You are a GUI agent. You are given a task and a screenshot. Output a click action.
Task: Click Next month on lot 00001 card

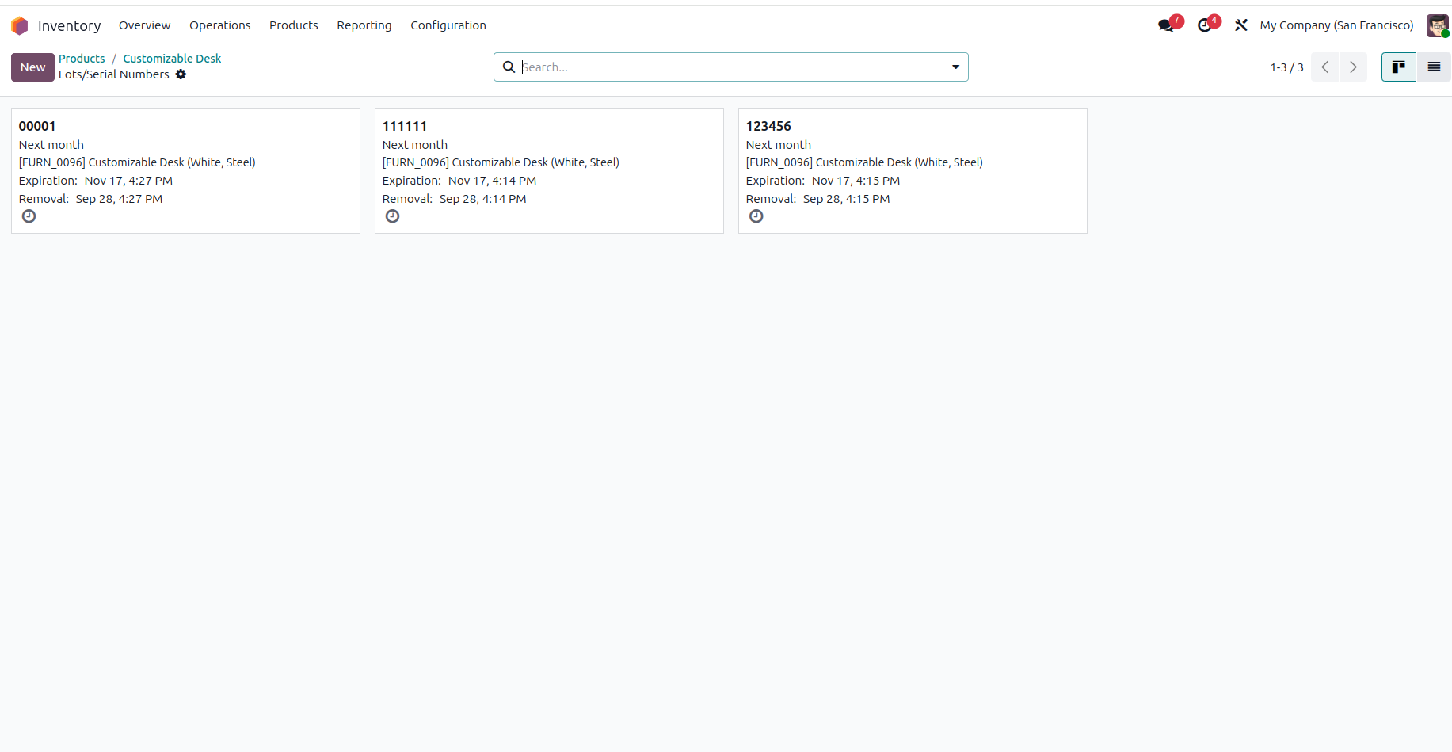click(x=51, y=145)
